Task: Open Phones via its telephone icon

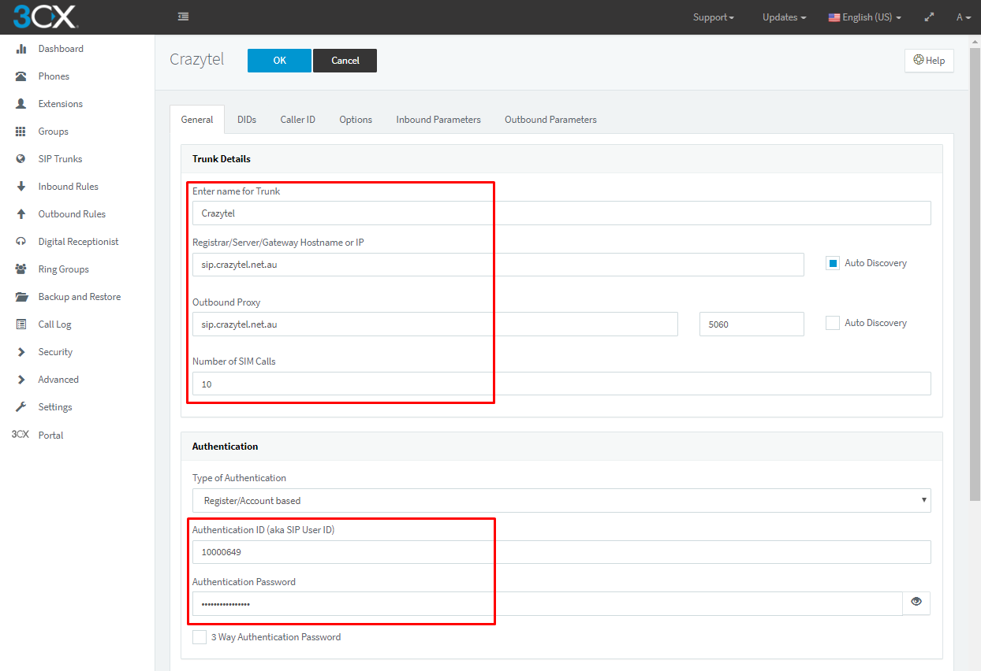Action: pos(21,76)
